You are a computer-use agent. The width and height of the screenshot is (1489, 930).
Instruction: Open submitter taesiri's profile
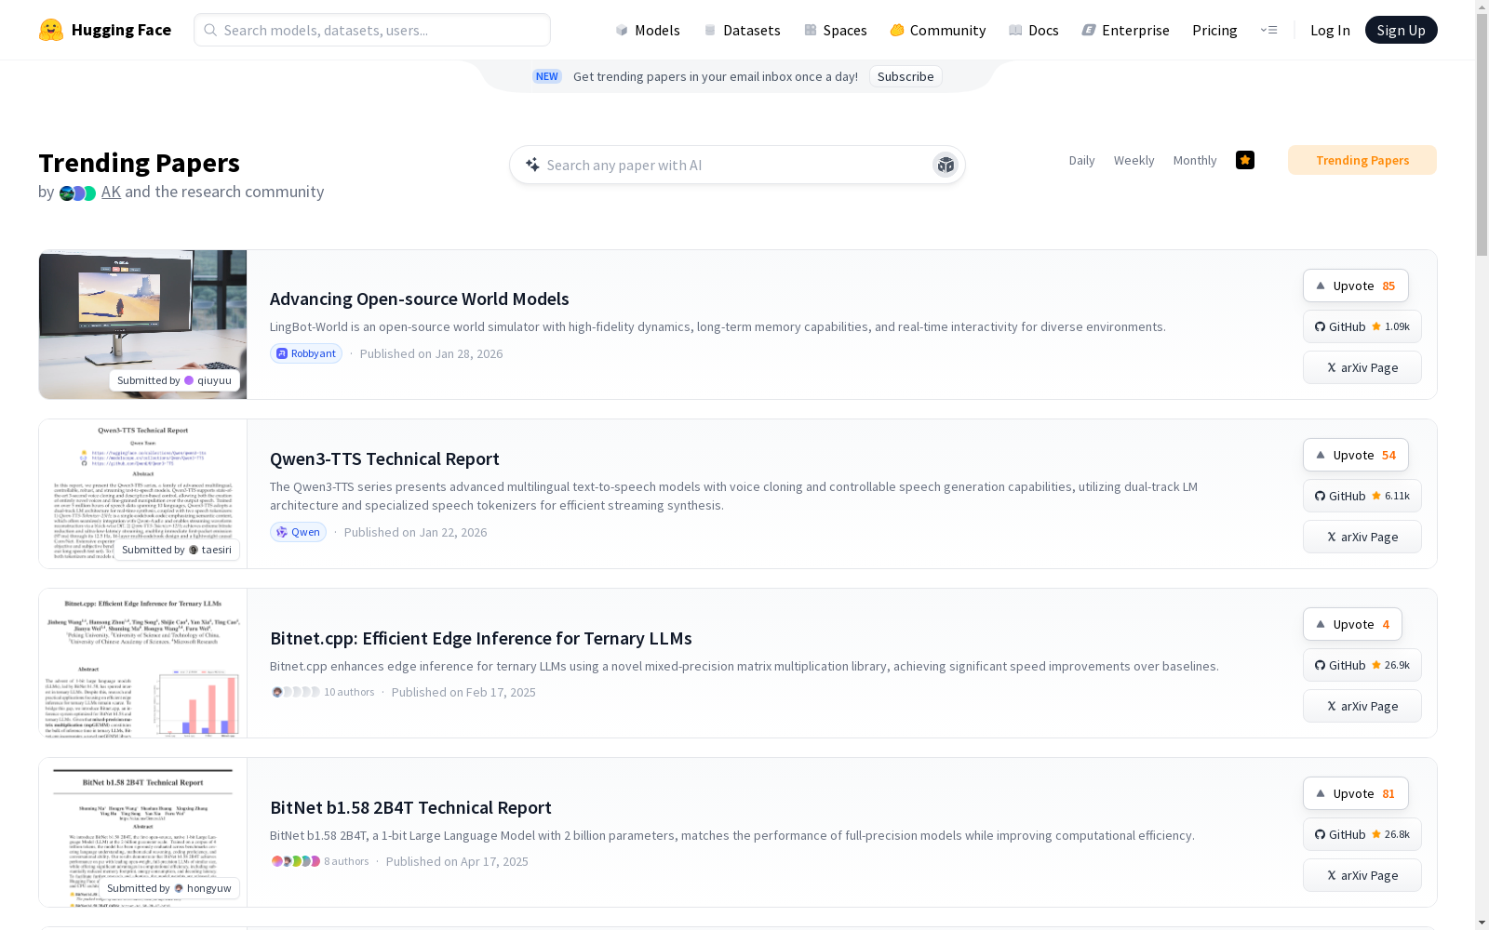tap(177, 550)
